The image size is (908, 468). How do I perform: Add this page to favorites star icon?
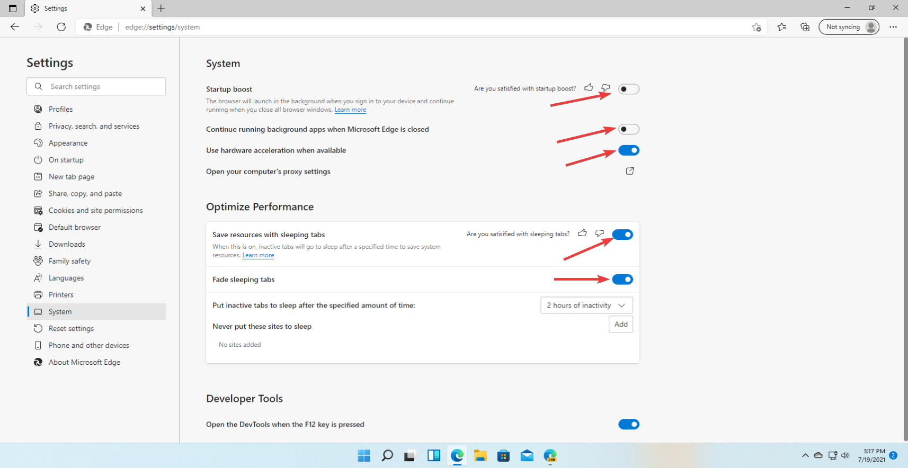point(756,27)
